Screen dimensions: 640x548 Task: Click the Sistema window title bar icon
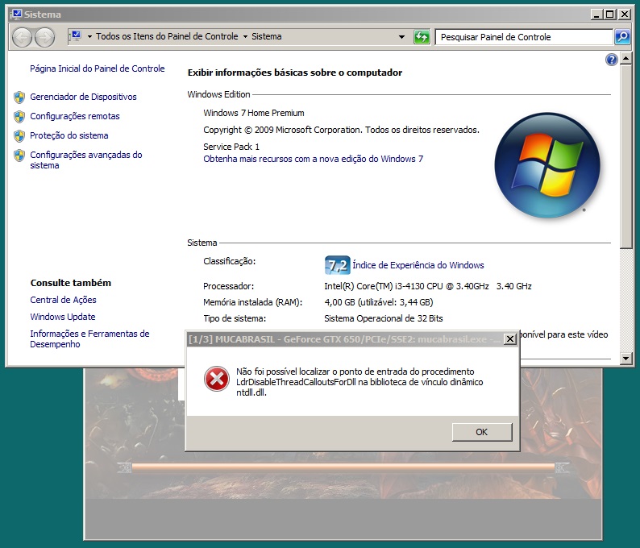click(x=15, y=15)
